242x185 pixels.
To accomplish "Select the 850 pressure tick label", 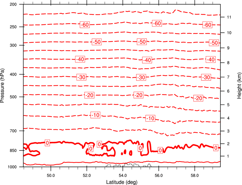I will tap(13, 151).
